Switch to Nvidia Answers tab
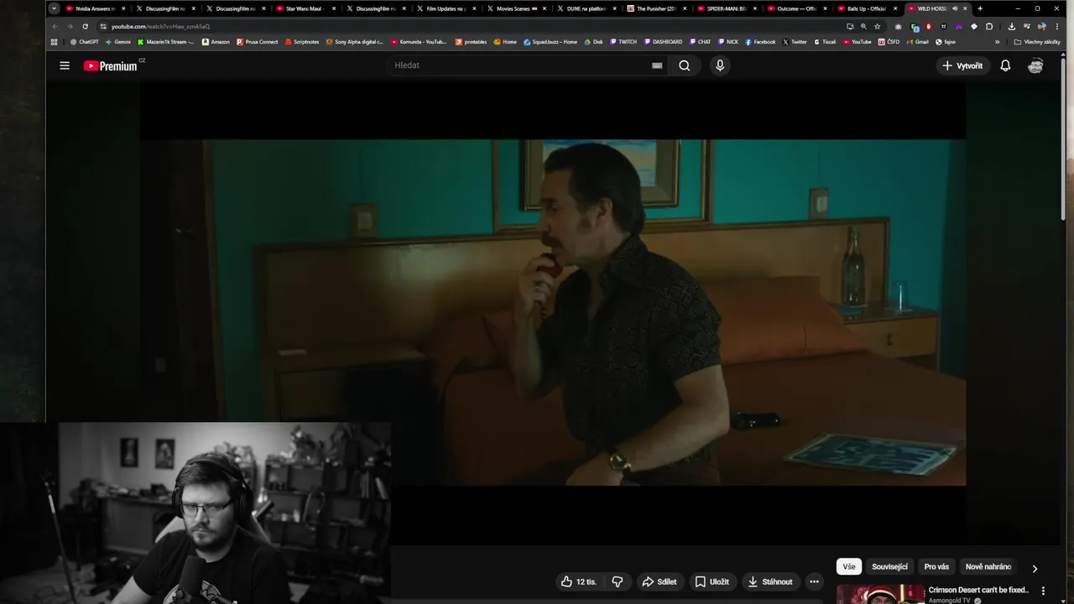 95,8
